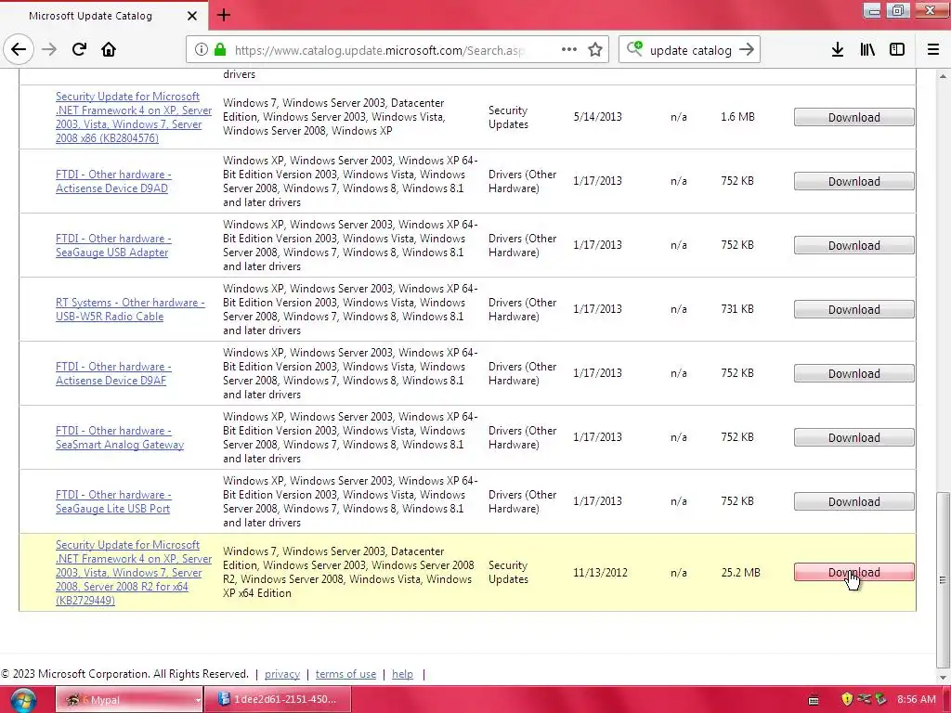Download SeaGauge Lite USB Port driver
Viewport: 951px width, 713px height.
pyautogui.click(x=854, y=501)
